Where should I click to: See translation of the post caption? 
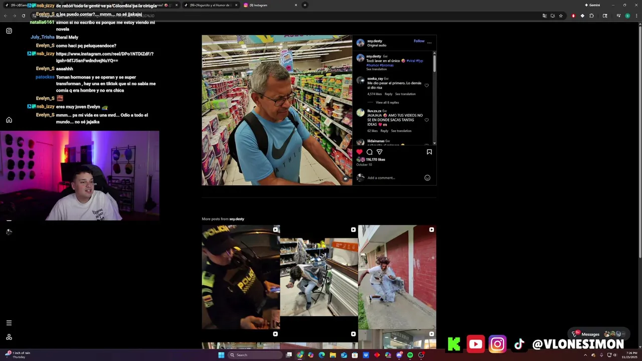click(376, 69)
